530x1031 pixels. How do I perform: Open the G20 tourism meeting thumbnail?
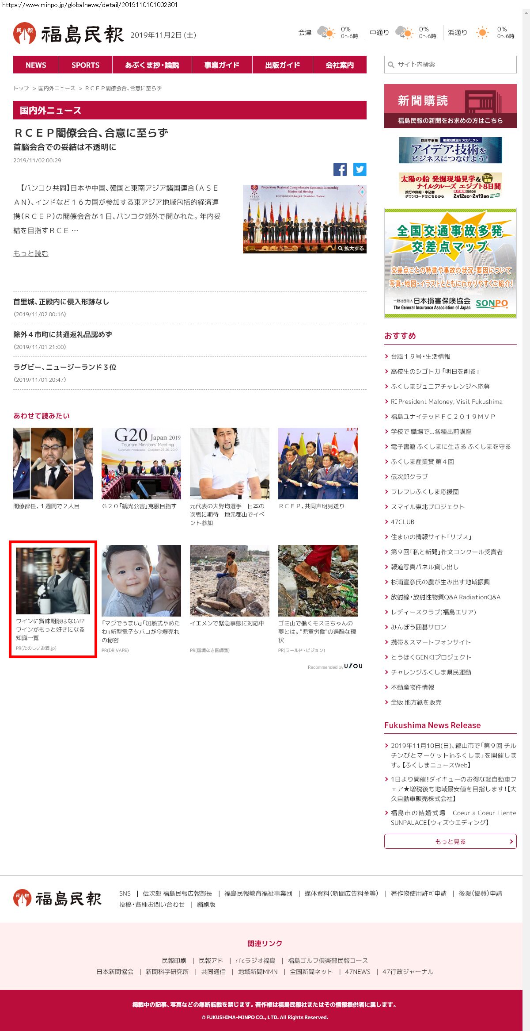point(141,463)
